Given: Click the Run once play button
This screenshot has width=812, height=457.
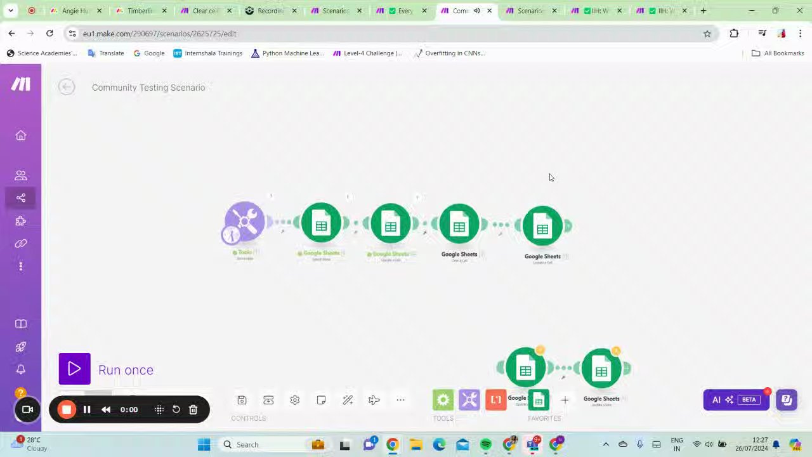Looking at the screenshot, I should click(x=75, y=369).
